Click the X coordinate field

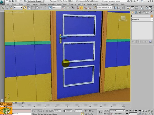[x=57, y=111]
